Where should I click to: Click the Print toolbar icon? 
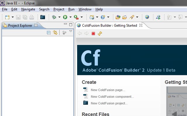tap(32, 17)
